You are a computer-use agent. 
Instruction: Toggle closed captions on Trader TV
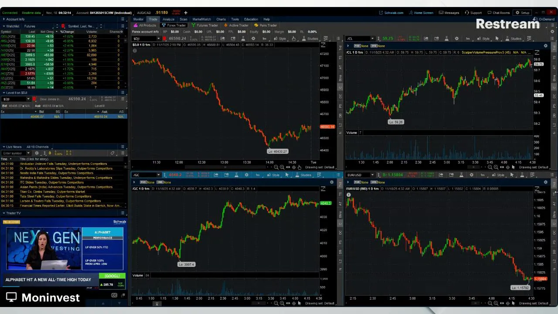[x=114, y=295]
